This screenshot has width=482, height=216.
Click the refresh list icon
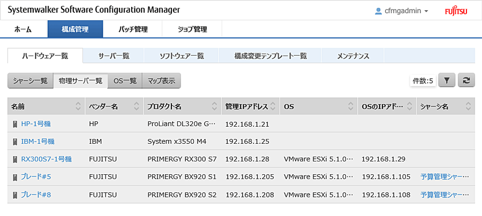click(466, 81)
